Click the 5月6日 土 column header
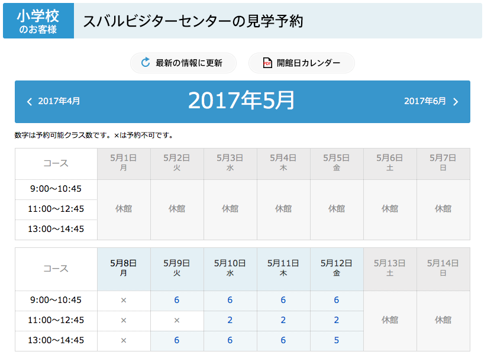The image size is (494, 358). 390,163
